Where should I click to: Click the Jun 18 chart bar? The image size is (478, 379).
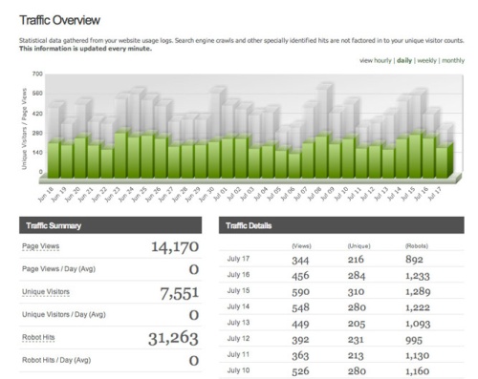54,159
